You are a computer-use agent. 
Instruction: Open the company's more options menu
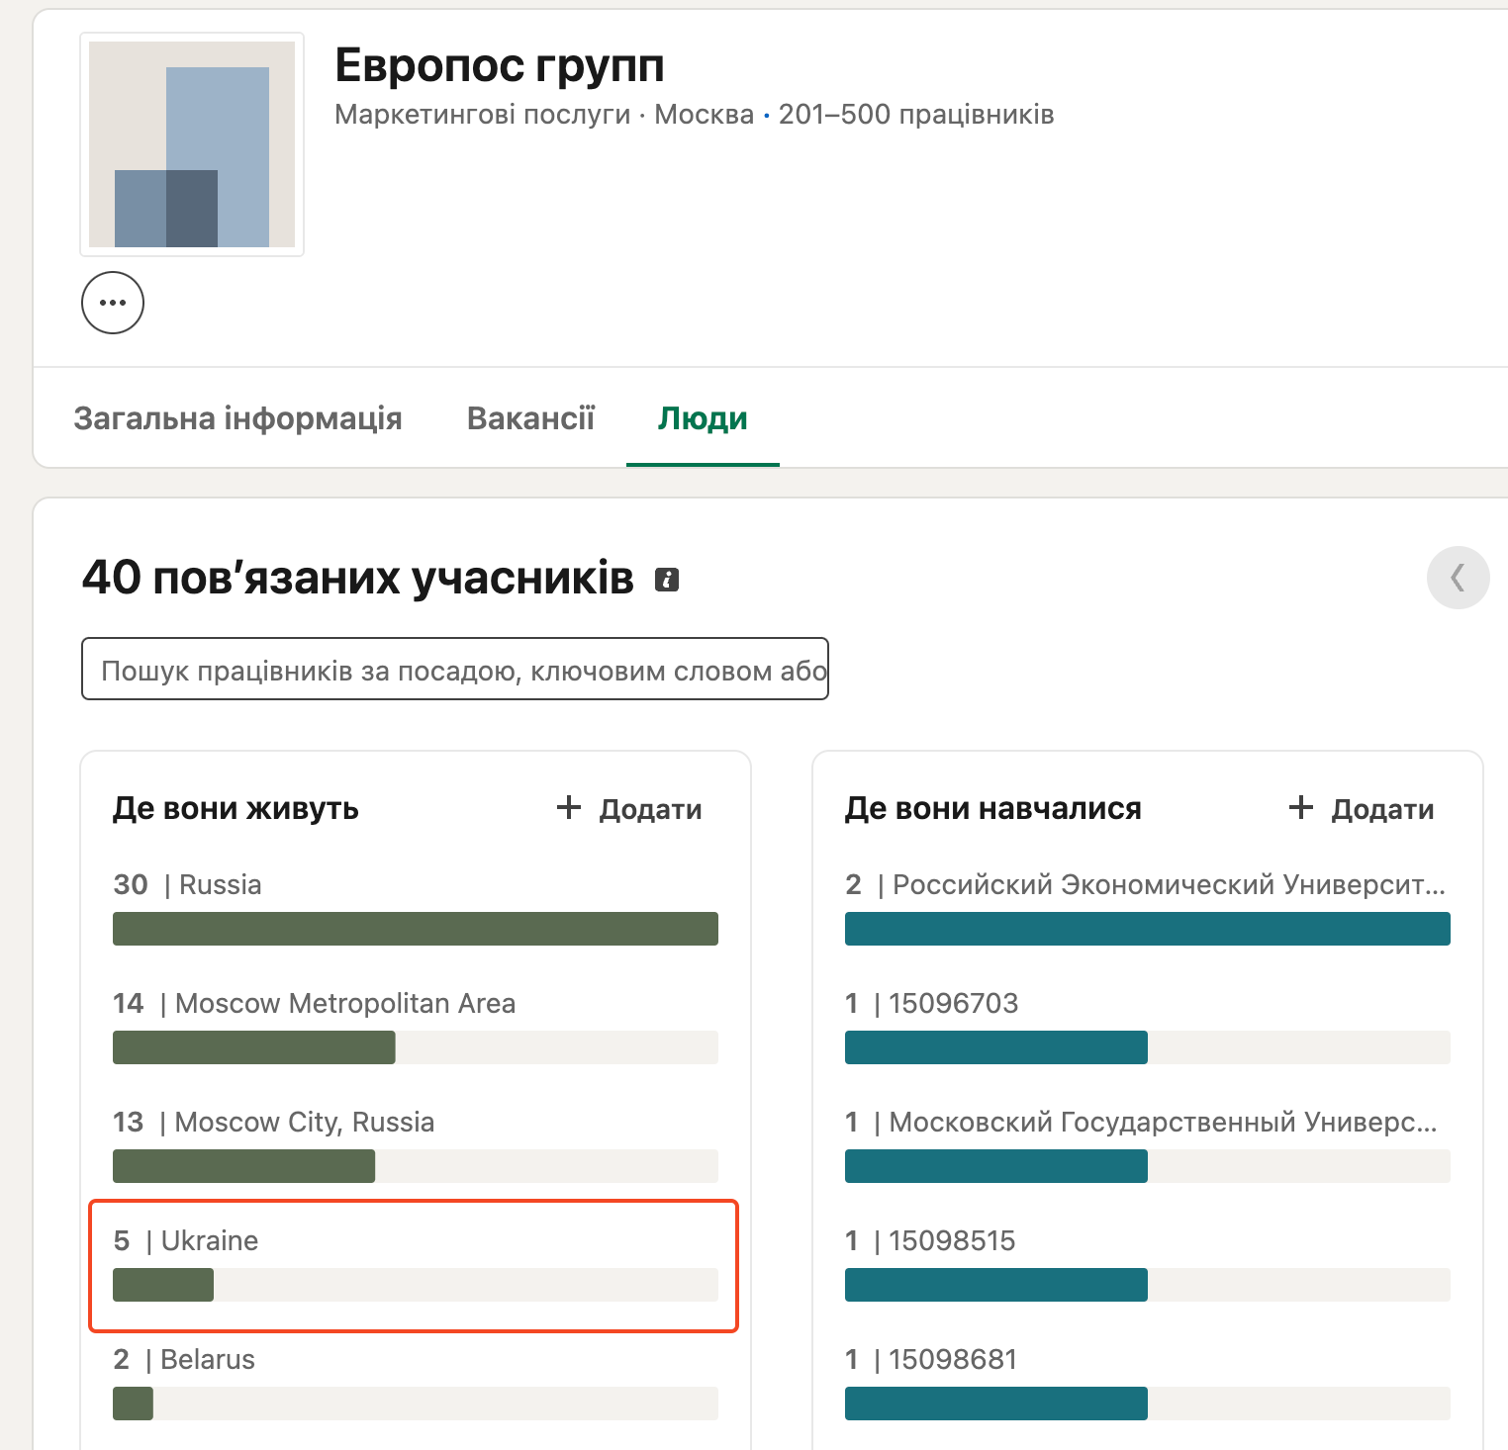(112, 303)
